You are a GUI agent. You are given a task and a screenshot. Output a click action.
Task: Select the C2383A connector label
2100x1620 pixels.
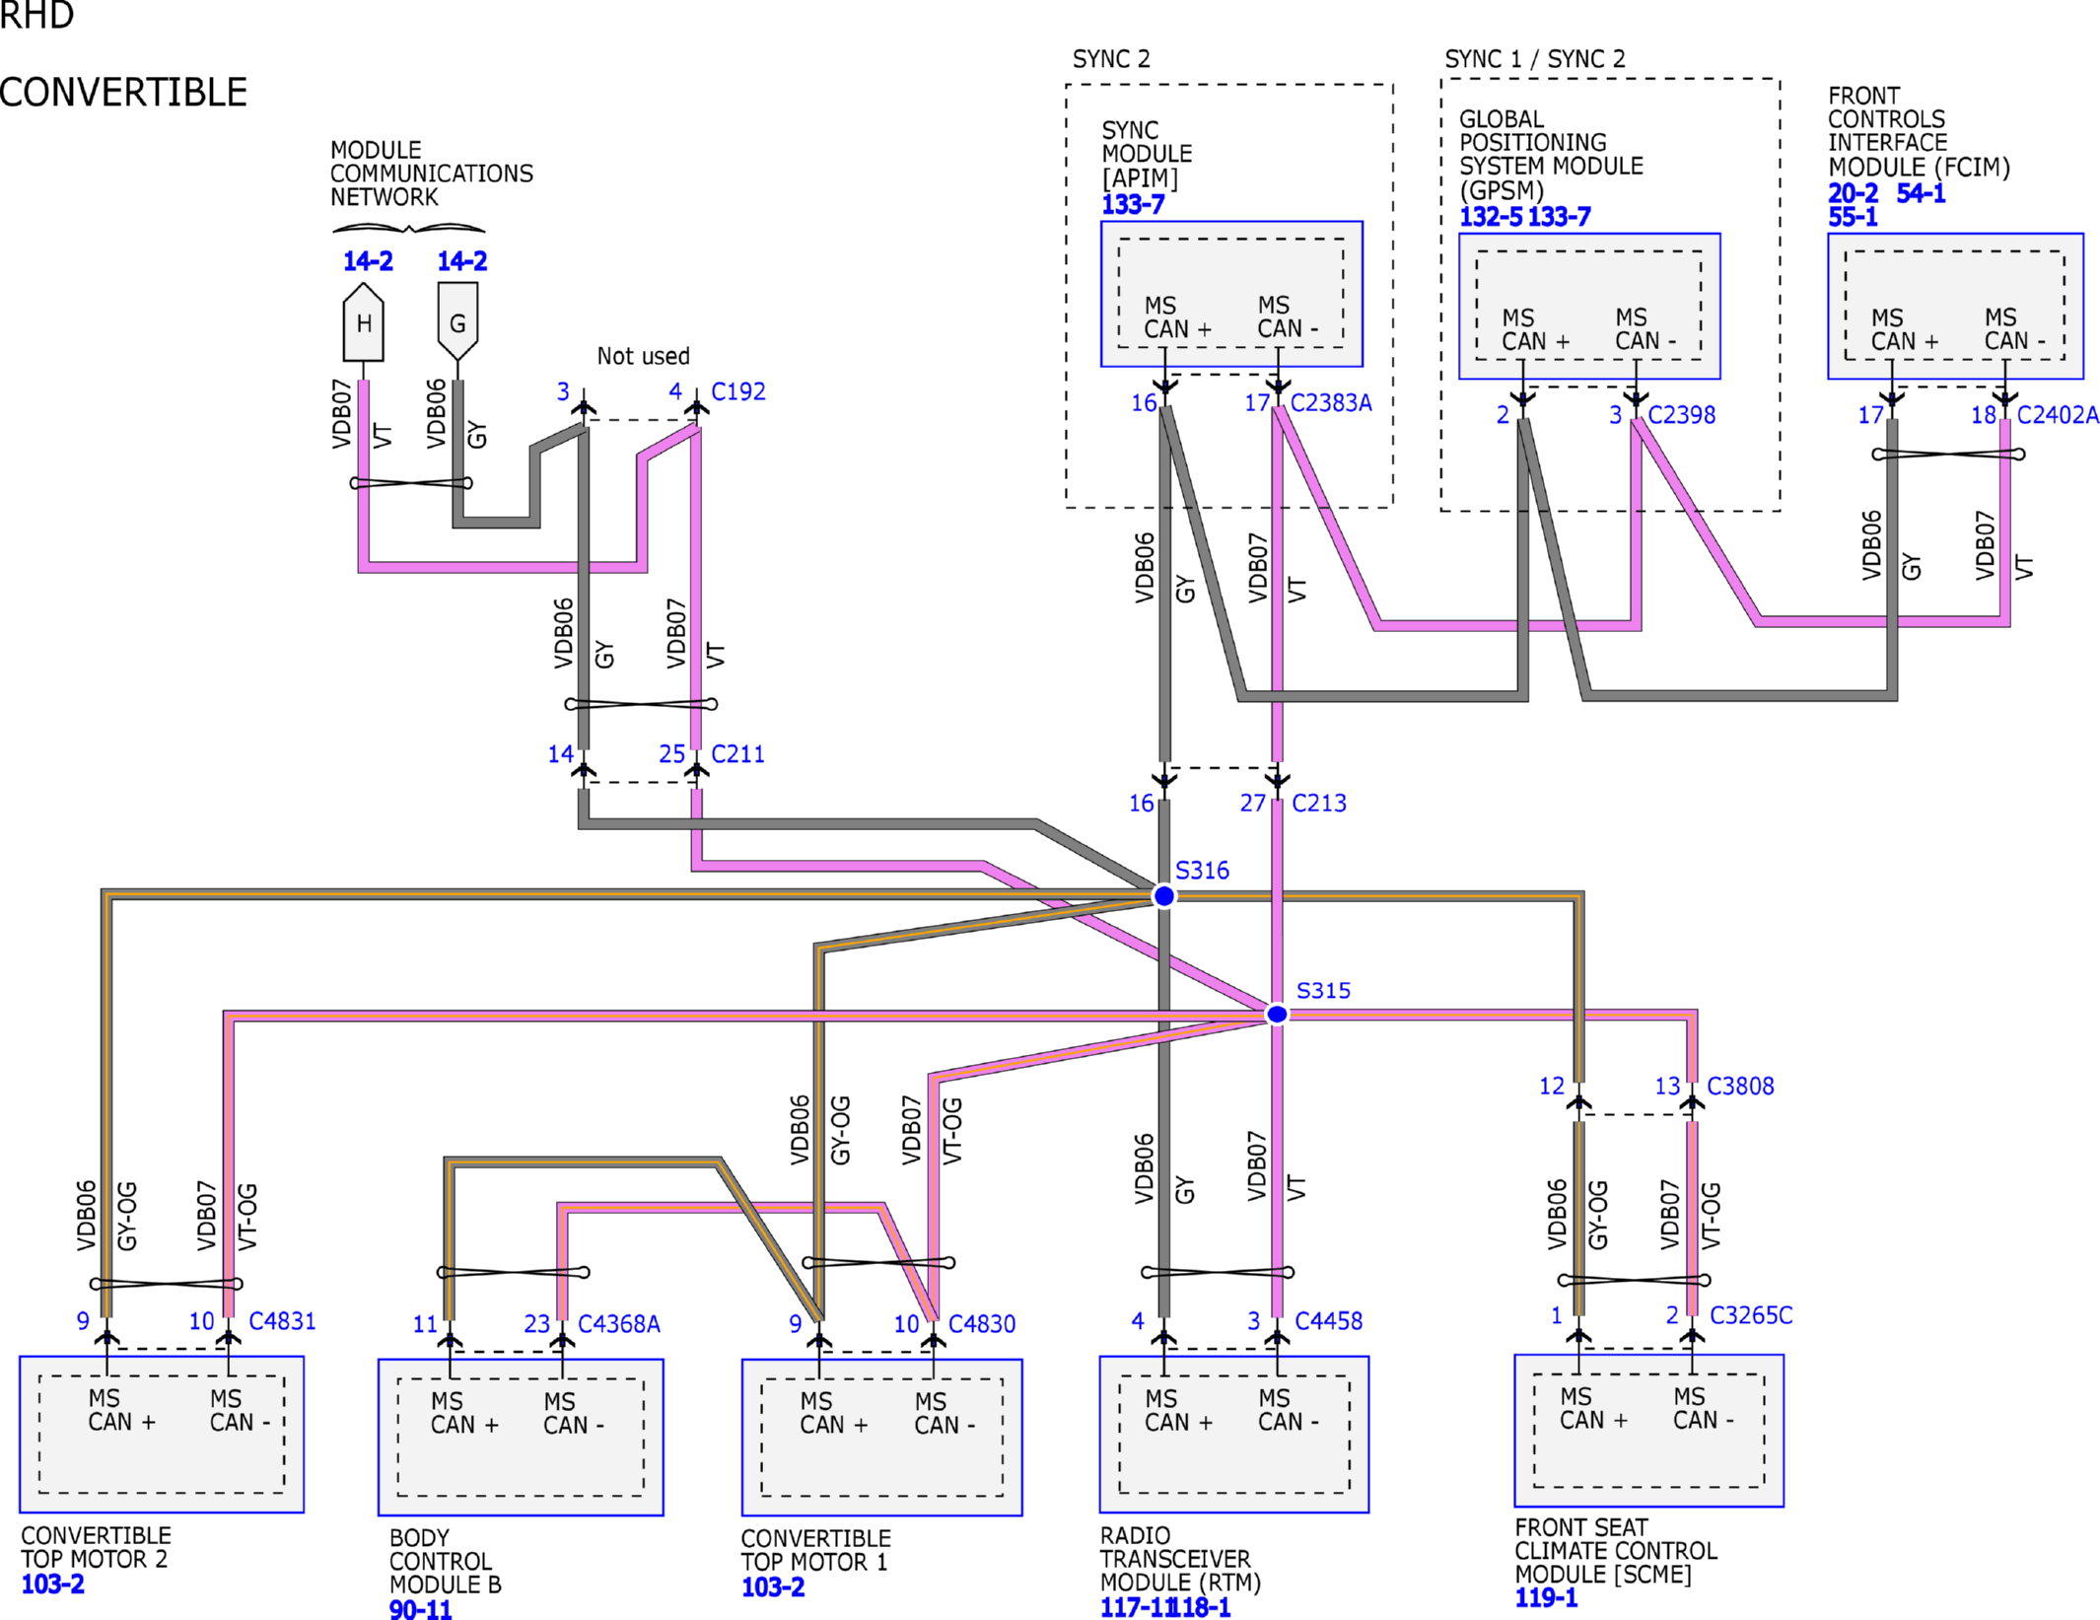click(1330, 402)
